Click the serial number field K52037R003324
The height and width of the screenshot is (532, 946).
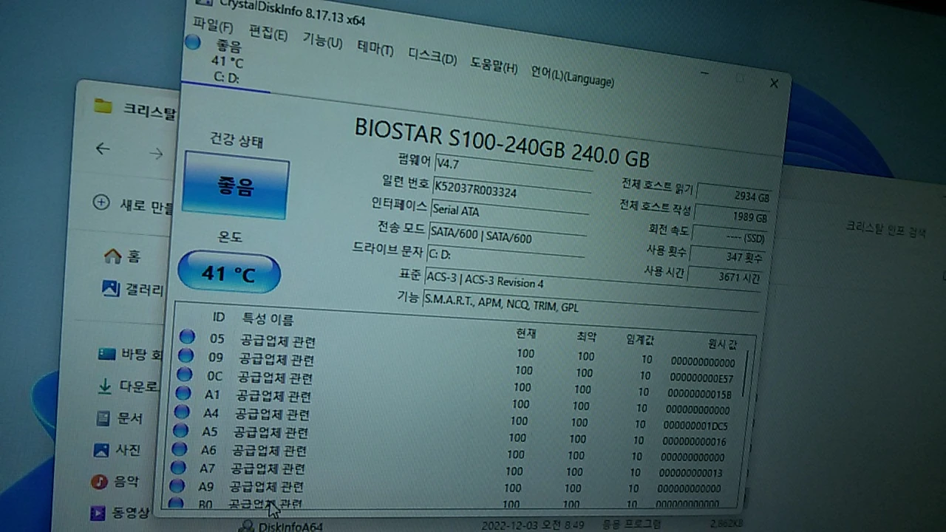[x=511, y=190]
